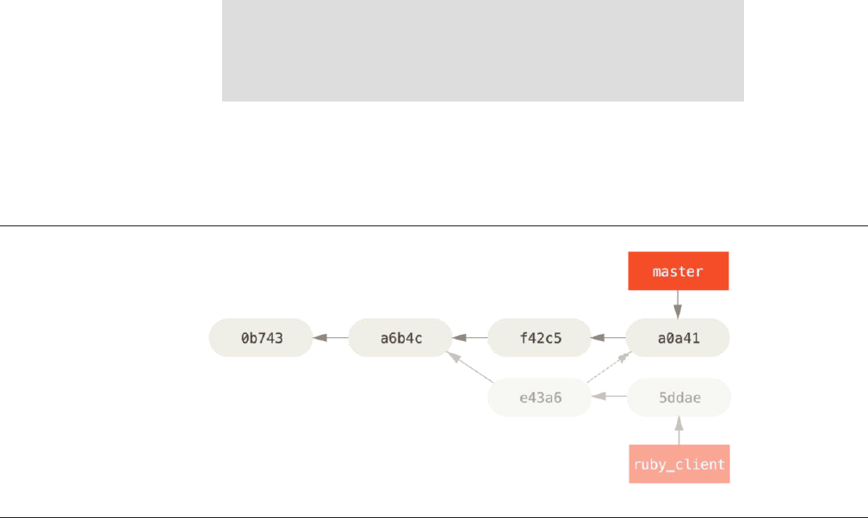
Task: Click the gray code block at top
Action: click(482, 50)
